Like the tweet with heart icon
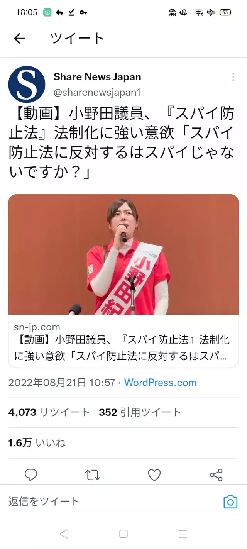Image resolution: width=247 pixels, height=549 pixels. pos(154,475)
